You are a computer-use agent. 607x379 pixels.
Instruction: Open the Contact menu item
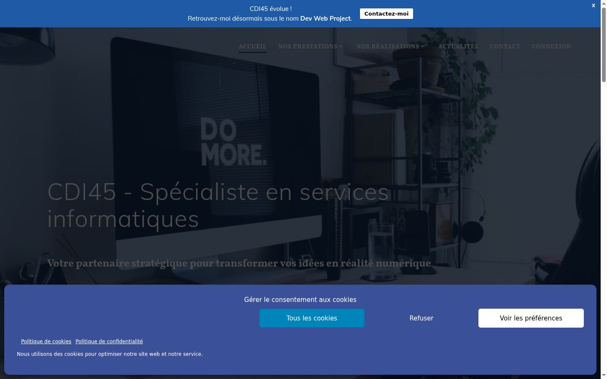[x=505, y=46]
